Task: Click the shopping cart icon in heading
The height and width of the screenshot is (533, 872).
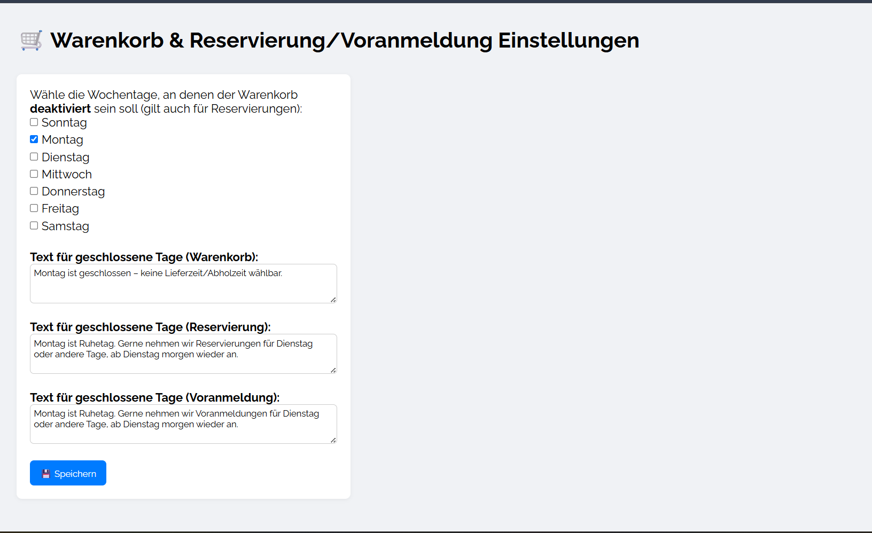Action: tap(32, 41)
